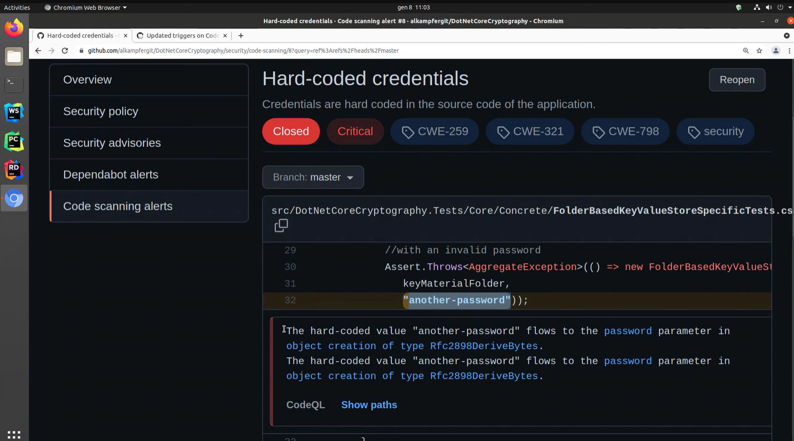Copy the file path with the copy icon
794x441 pixels.
[x=281, y=225]
